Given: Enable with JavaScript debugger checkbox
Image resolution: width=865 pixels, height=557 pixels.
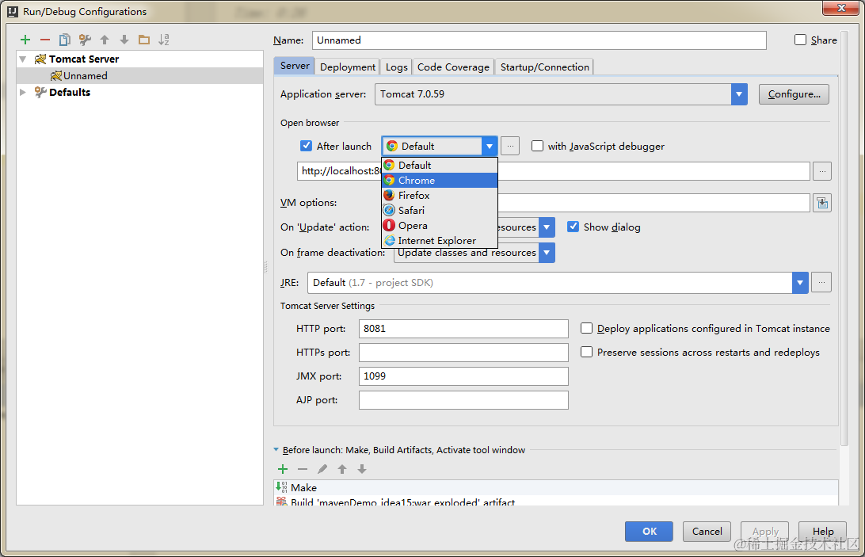Looking at the screenshot, I should 537,146.
